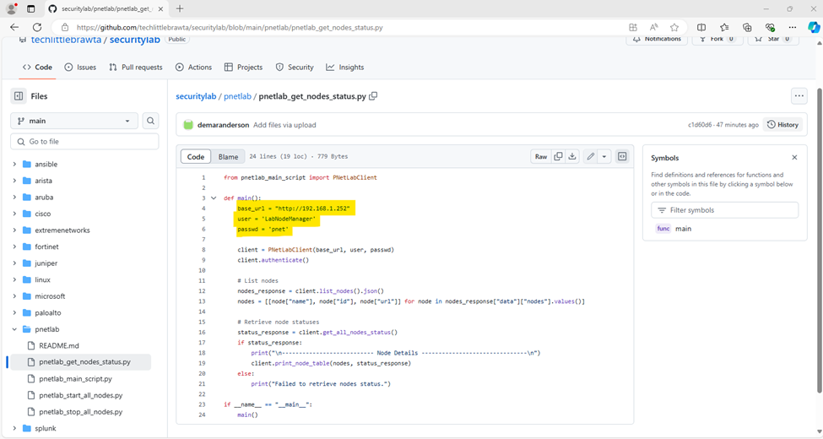The image size is (823, 439).
Task: Collapse file tree sidebar icon
Action: (x=19, y=96)
